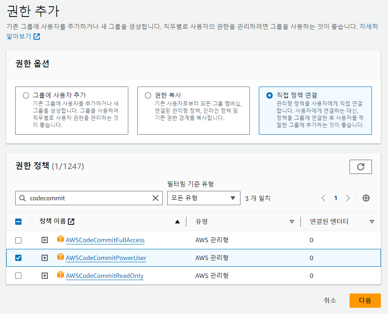388x314 pixels.
Task: Open AWSCodeCommitPowerUser policy link
Action: point(106,258)
